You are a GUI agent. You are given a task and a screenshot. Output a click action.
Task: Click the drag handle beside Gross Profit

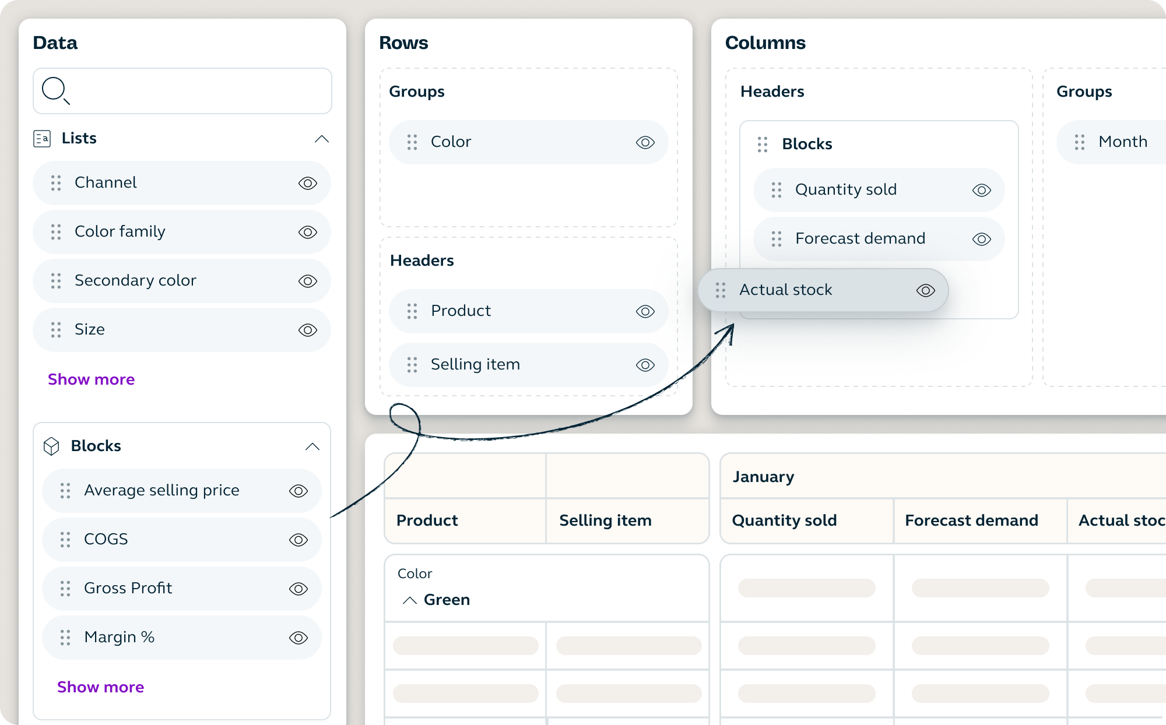65,589
